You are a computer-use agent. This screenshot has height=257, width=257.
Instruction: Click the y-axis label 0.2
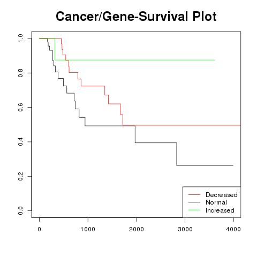(20, 176)
